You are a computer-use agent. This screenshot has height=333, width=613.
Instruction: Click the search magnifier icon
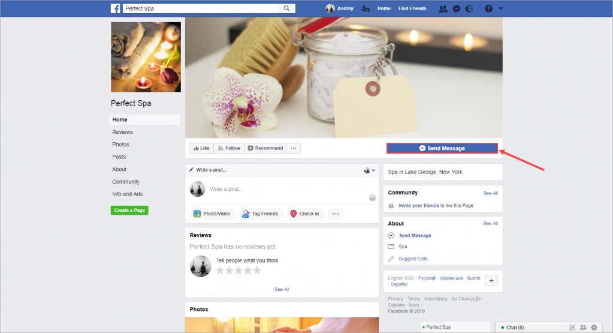(286, 8)
